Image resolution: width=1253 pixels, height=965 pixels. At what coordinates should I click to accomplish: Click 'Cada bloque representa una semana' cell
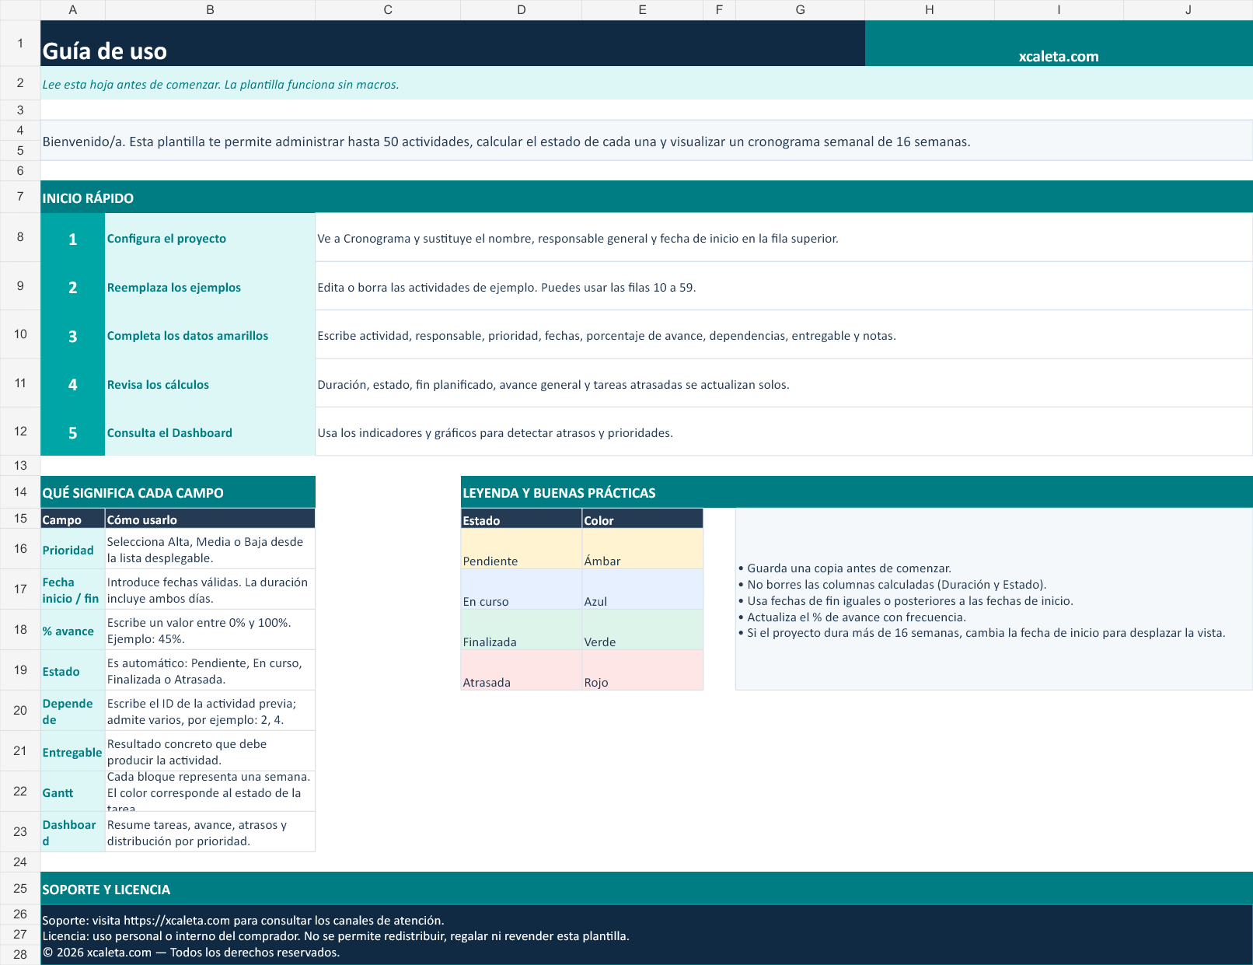[210, 792]
